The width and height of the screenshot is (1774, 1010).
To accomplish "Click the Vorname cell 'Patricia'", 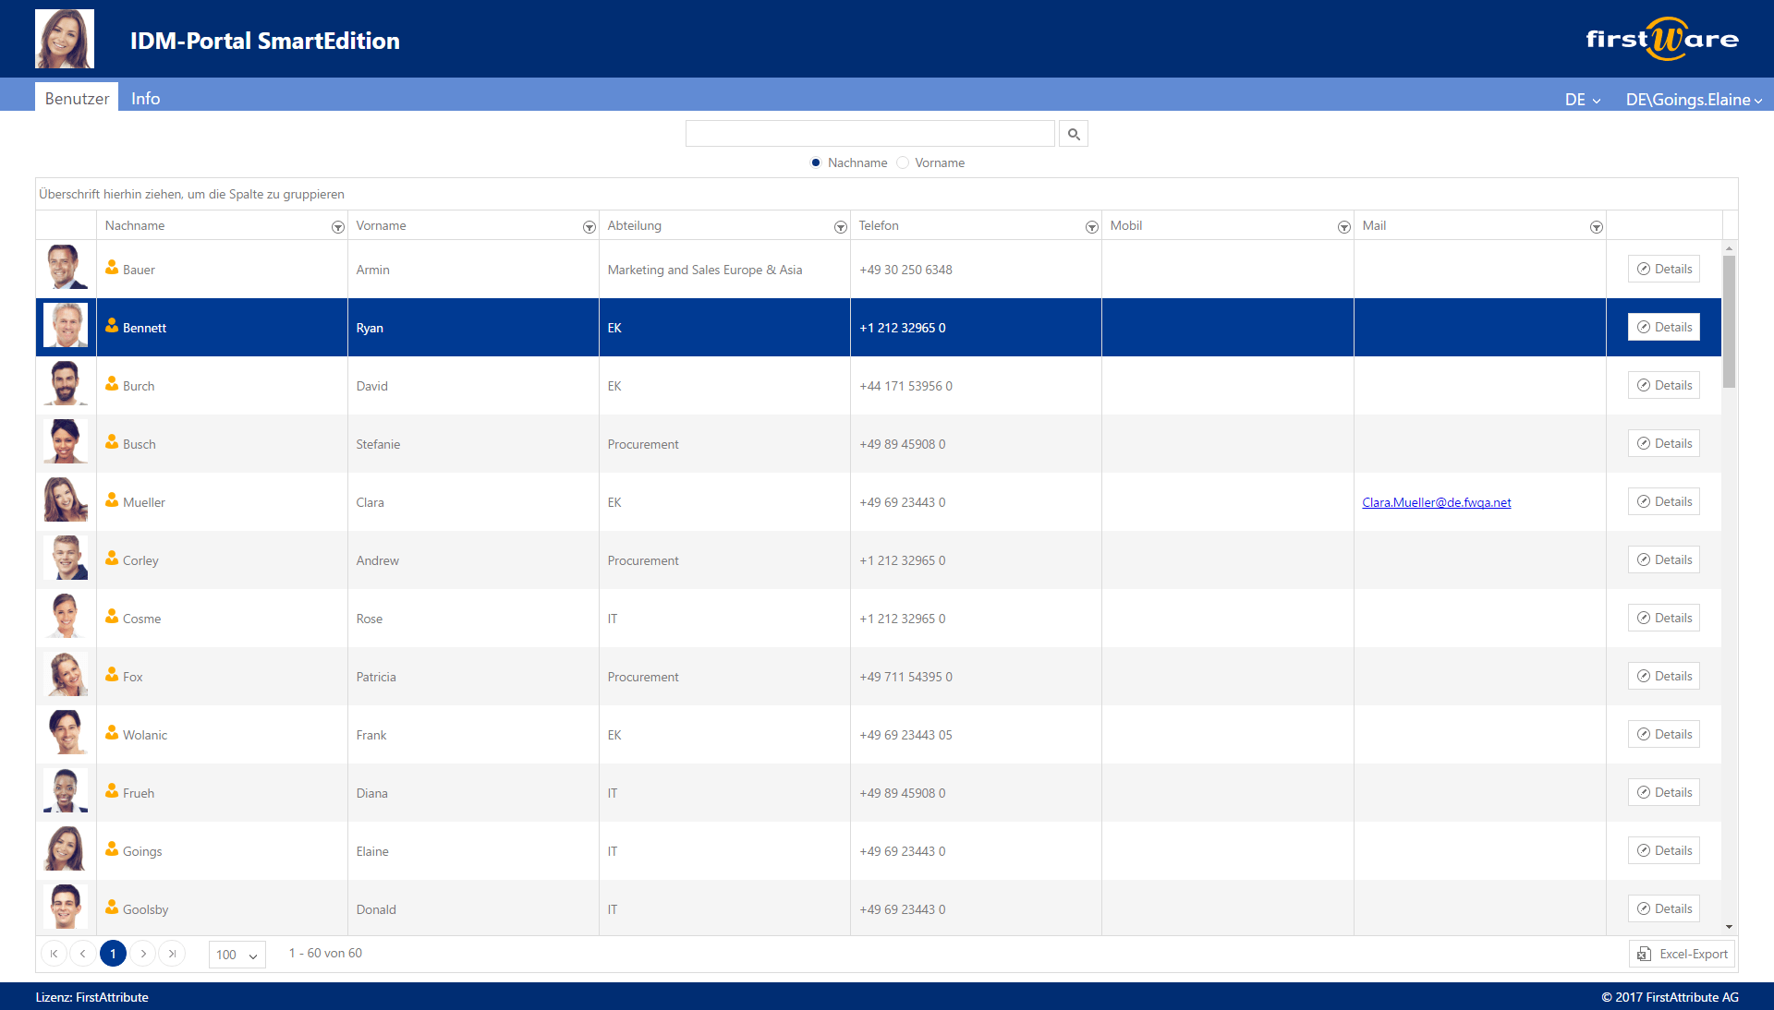I will point(473,677).
